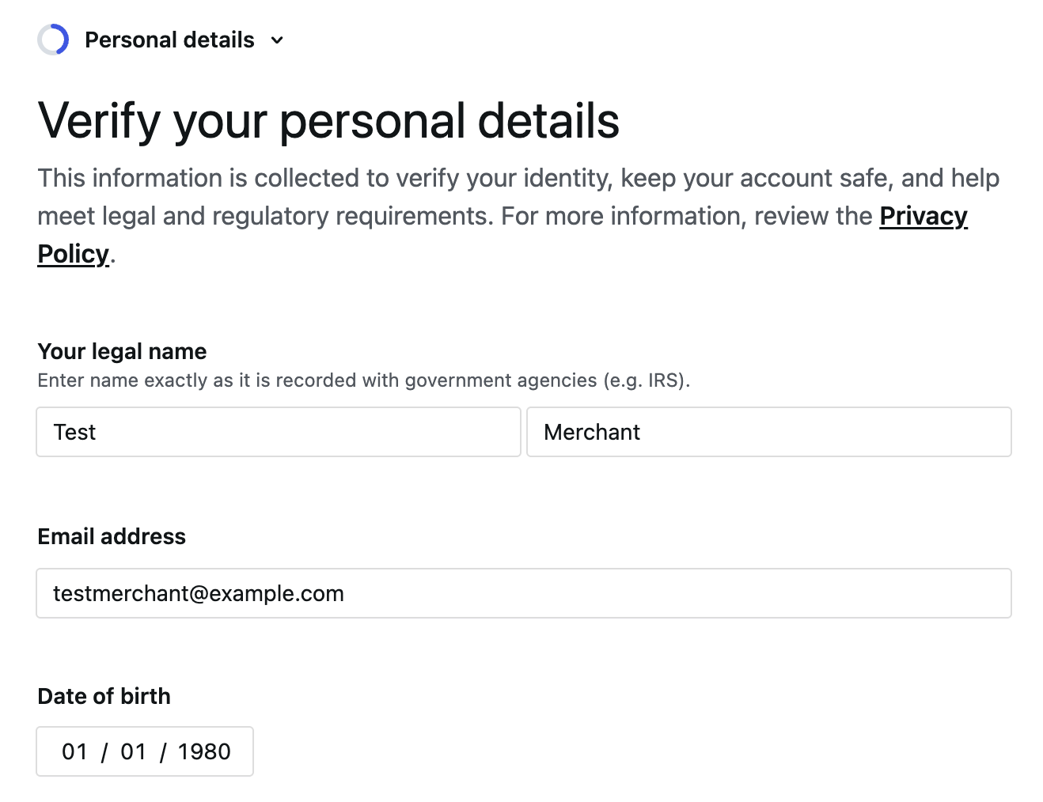Expand the chevron beside Personal details
The height and width of the screenshot is (802, 1043).
coord(277,40)
